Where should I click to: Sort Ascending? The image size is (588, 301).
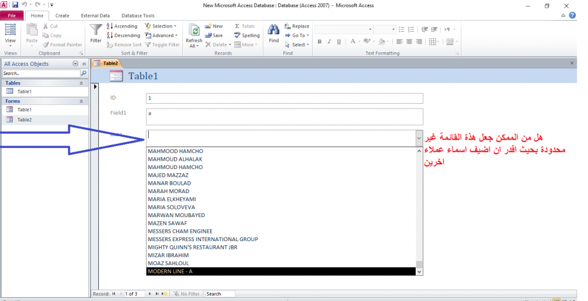point(122,26)
